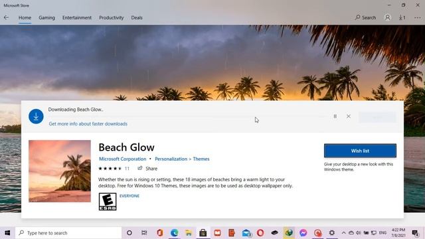Click the taskbar search field

(68, 233)
